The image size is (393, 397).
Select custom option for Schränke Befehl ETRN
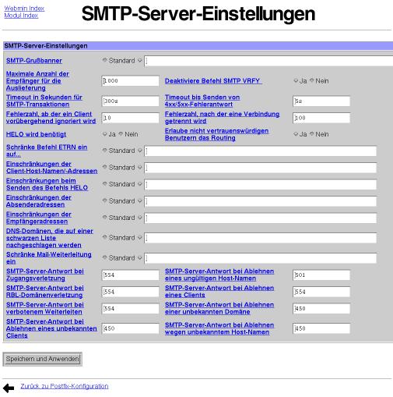[x=140, y=151]
